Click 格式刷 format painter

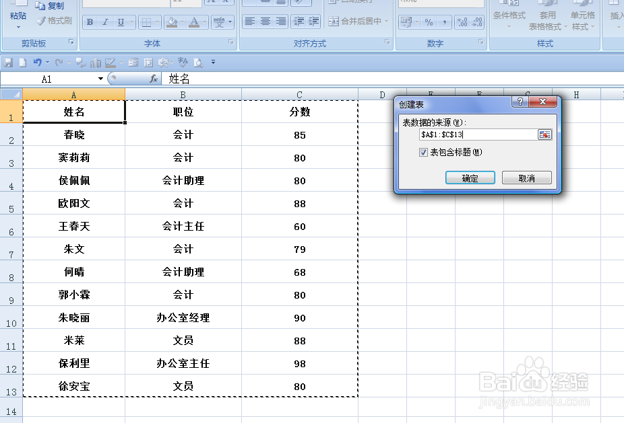[54, 21]
